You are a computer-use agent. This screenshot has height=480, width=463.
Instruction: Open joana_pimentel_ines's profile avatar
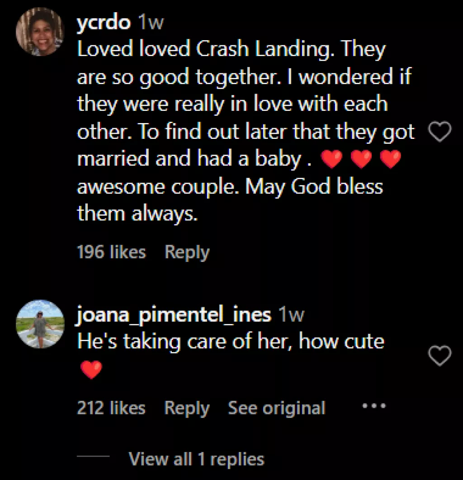click(40, 324)
